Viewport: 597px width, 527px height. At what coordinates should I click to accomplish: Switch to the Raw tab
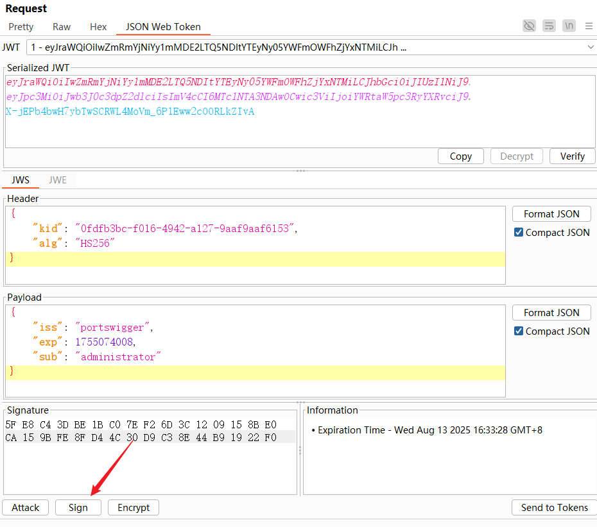click(x=61, y=27)
